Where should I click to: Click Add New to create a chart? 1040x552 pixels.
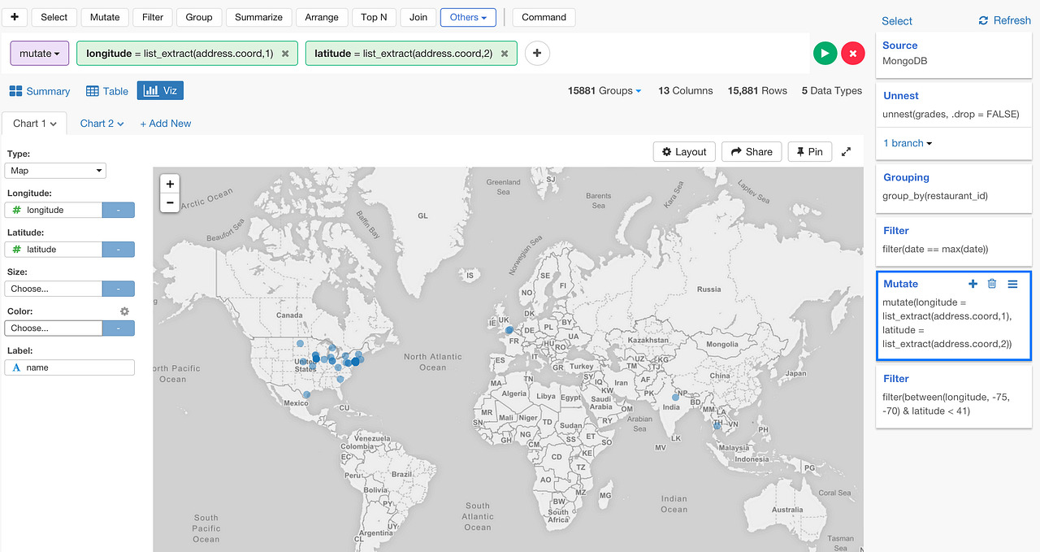165,123
